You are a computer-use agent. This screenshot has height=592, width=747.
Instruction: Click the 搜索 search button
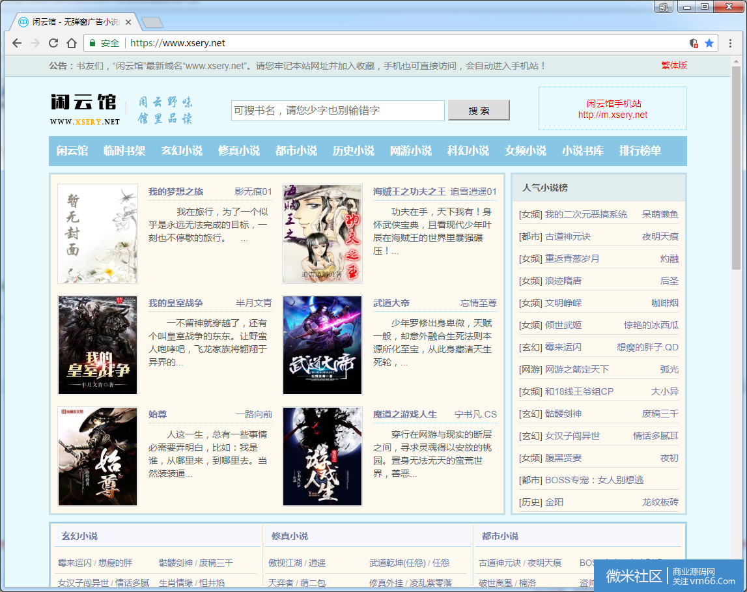(x=479, y=111)
